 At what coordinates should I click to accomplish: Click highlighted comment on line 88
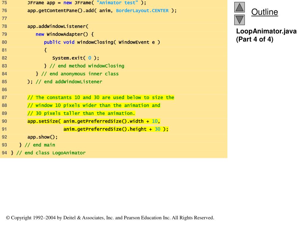click(94, 105)
